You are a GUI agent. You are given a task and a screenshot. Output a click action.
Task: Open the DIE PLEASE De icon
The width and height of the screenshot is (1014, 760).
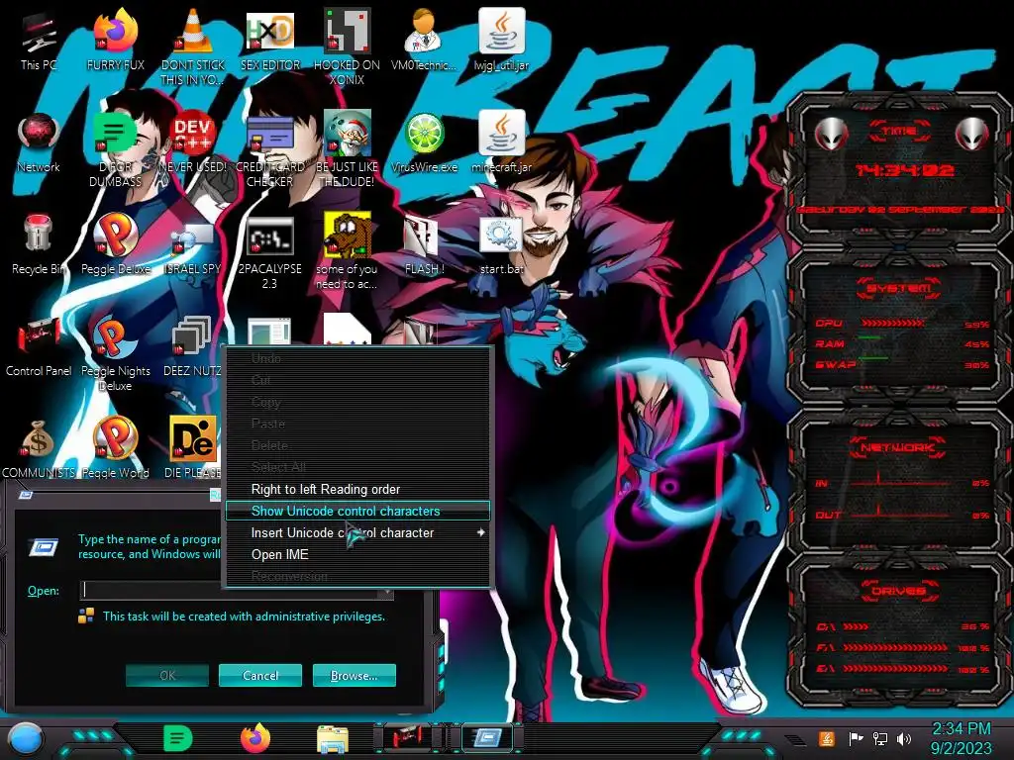point(193,448)
